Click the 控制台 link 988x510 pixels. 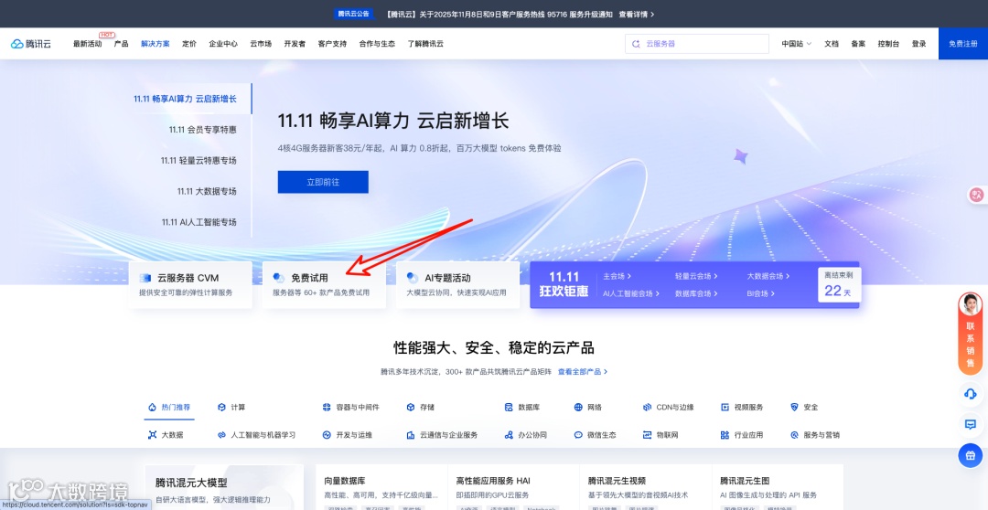[x=888, y=44]
